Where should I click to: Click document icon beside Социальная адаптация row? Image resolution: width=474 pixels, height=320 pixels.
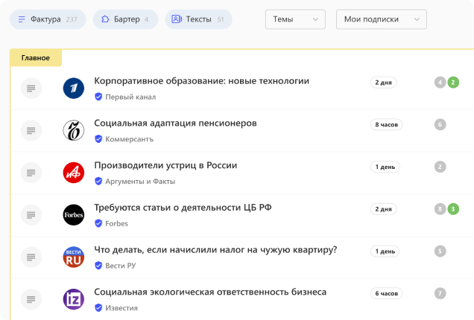click(x=31, y=130)
